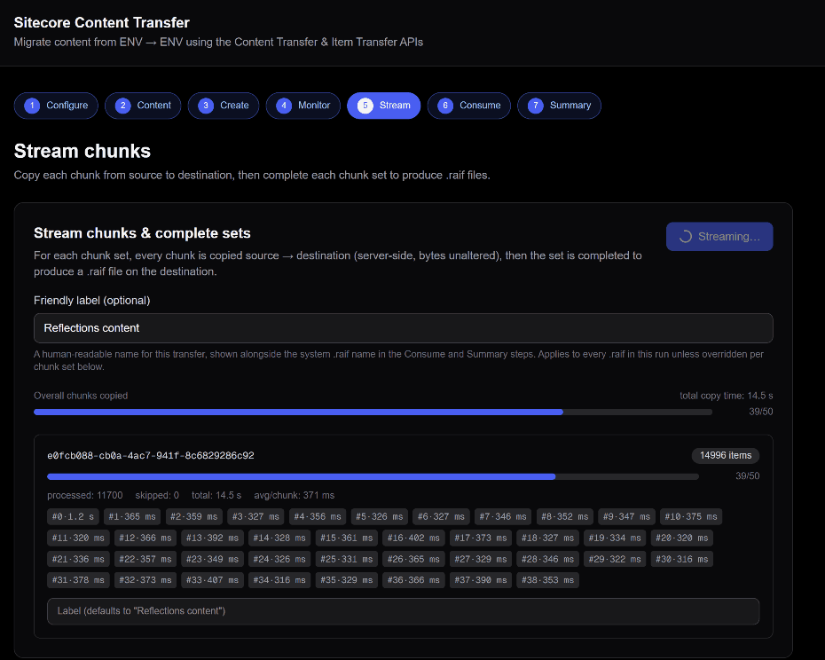Click the chunk chip #5·326 ms
This screenshot has height=660, width=825.
pos(380,517)
